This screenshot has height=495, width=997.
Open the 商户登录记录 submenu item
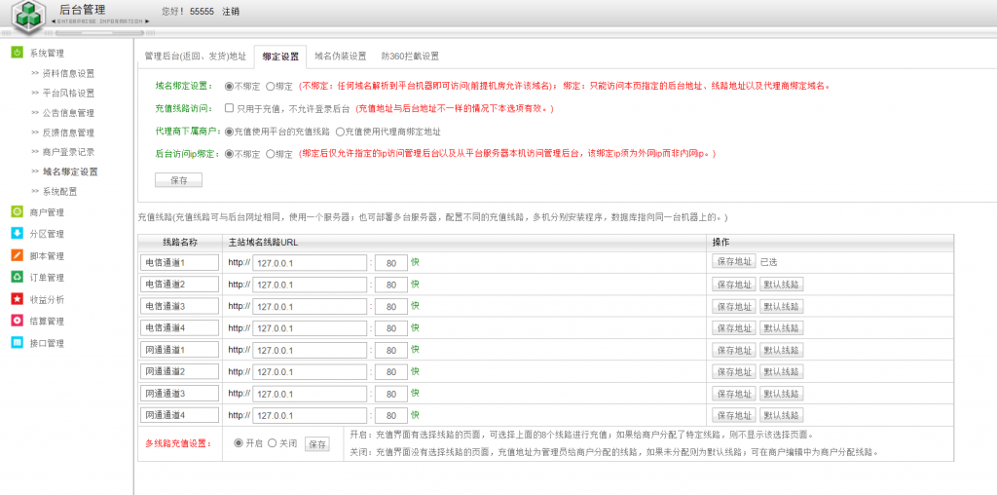tap(68, 152)
